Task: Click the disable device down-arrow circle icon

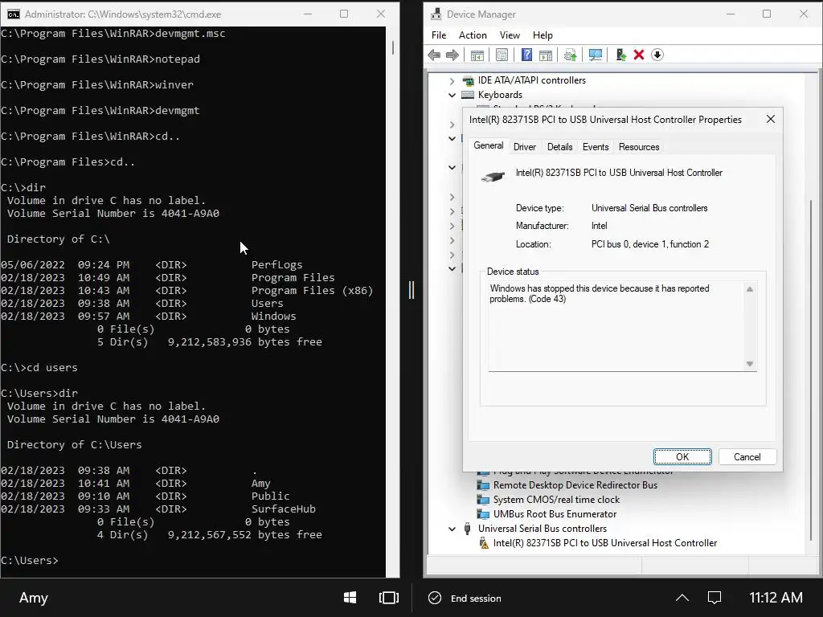Action: 657,55
